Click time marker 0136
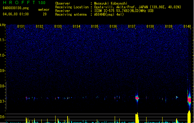Screen dimensions: 194x123 pyautogui.click(x=113, y=26)
